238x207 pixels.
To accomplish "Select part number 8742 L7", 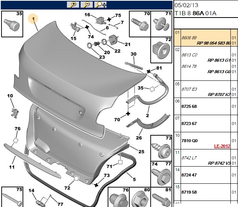I will tap(189, 158).
